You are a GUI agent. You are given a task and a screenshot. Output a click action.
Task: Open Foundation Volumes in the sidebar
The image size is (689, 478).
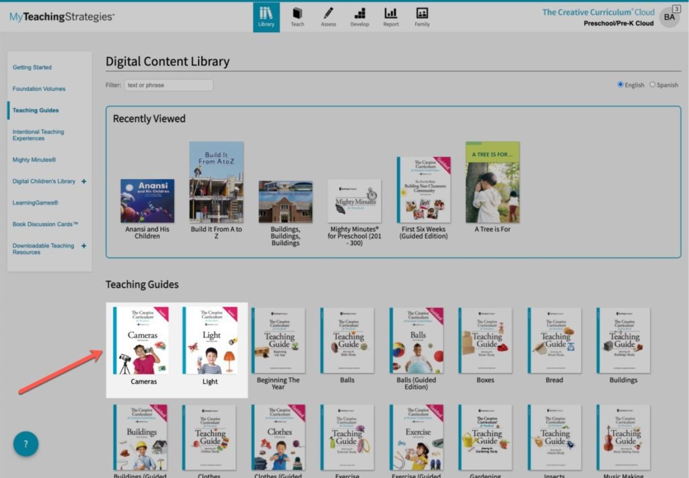(38, 89)
